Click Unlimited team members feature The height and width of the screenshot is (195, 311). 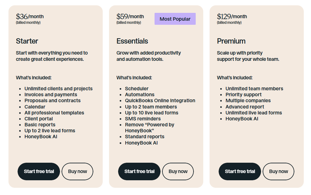(x=254, y=89)
